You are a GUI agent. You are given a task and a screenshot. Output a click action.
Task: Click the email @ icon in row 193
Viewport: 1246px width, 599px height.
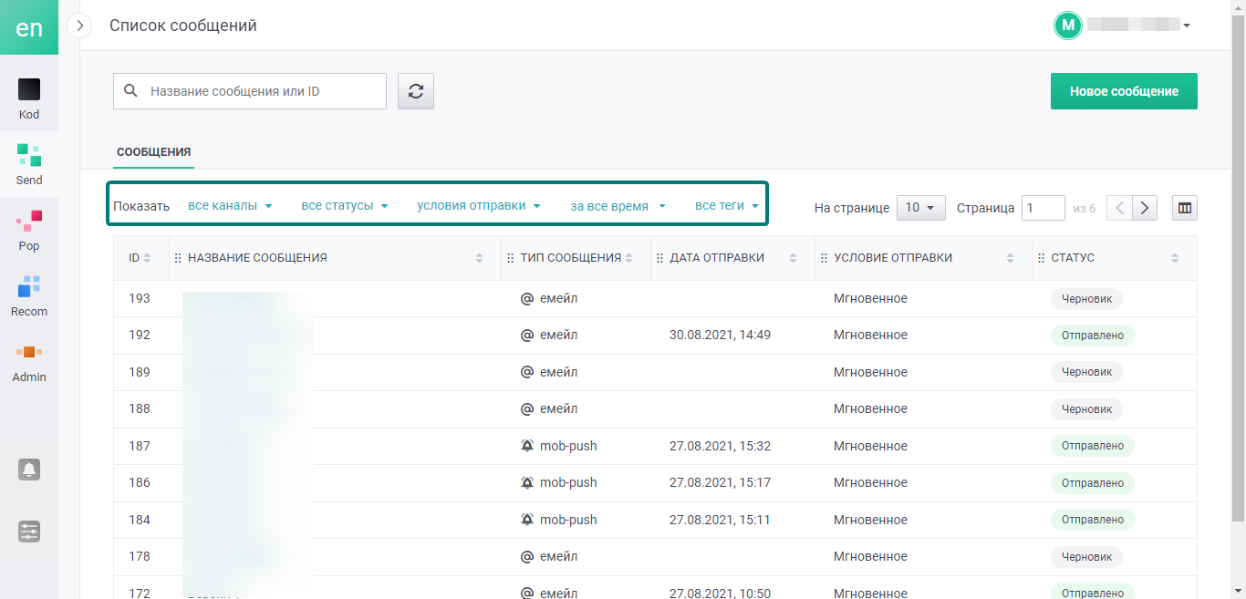point(526,298)
